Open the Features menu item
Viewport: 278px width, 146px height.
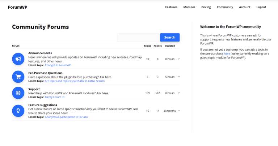(171, 7)
